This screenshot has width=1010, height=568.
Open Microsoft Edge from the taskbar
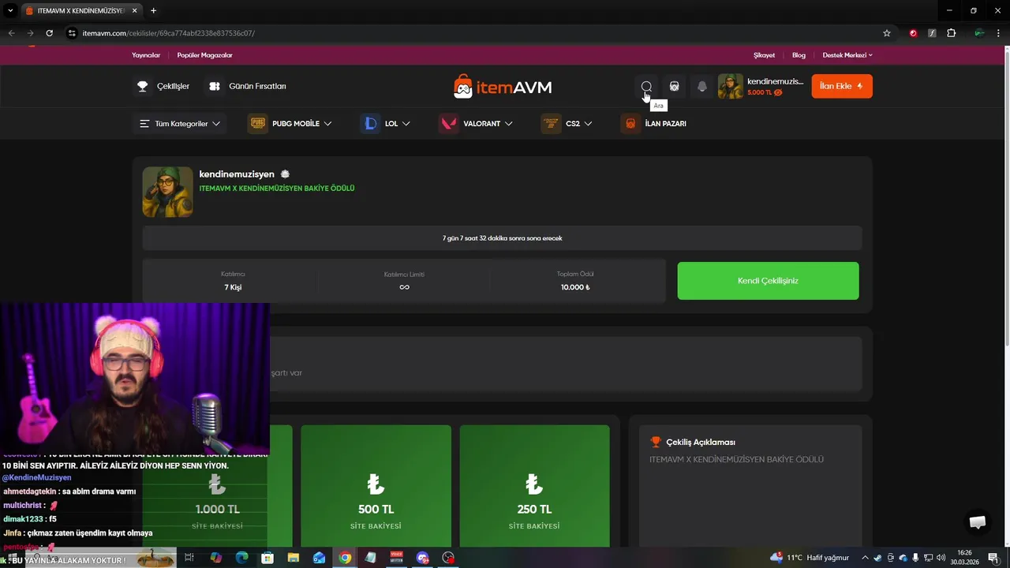241,558
